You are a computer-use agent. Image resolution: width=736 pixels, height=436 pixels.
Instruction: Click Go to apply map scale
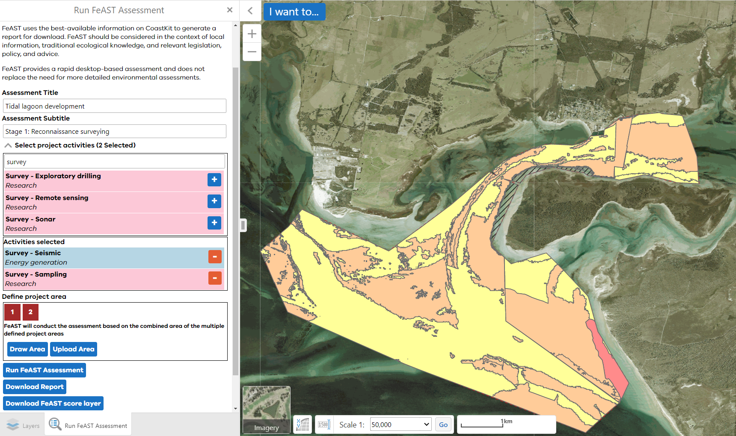pyautogui.click(x=443, y=424)
